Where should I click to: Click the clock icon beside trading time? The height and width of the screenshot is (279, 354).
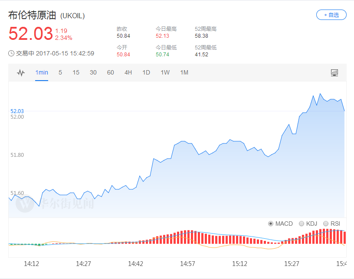pos(11,53)
